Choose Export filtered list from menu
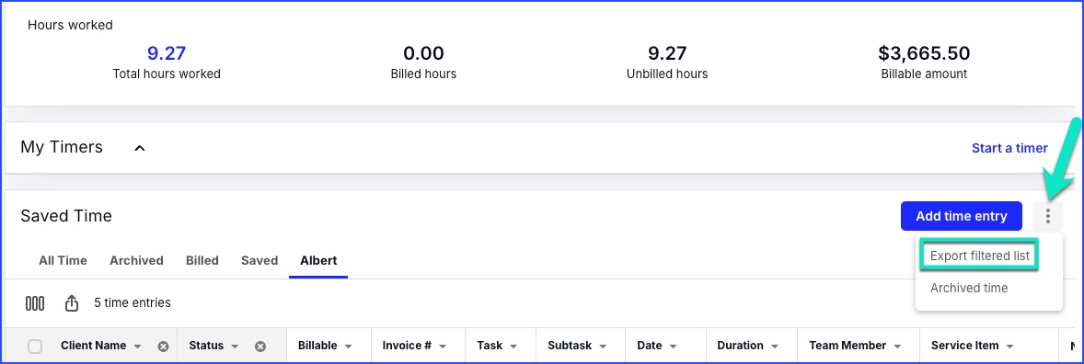Viewport: 1084px width, 364px height. click(x=980, y=256)
